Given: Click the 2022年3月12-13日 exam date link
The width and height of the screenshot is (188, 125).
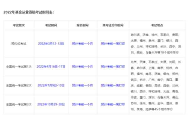Looking at the screenshot, I should pos(51,43).
